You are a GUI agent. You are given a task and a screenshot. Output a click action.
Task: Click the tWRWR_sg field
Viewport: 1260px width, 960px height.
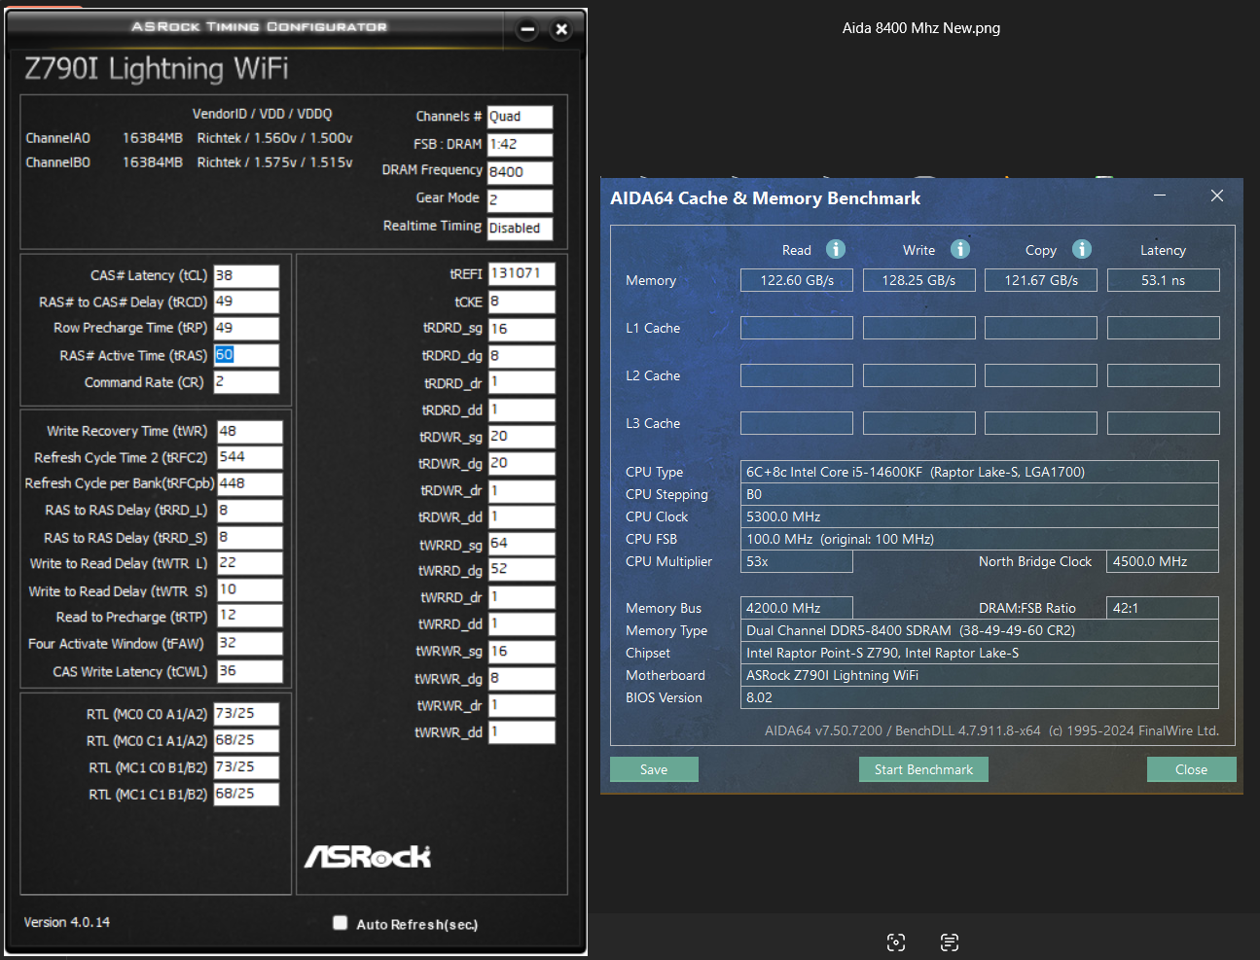pyautogui.click(x=522, y=652)
